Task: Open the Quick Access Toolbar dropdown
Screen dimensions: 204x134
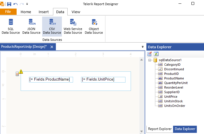Action: coord(27,4)
